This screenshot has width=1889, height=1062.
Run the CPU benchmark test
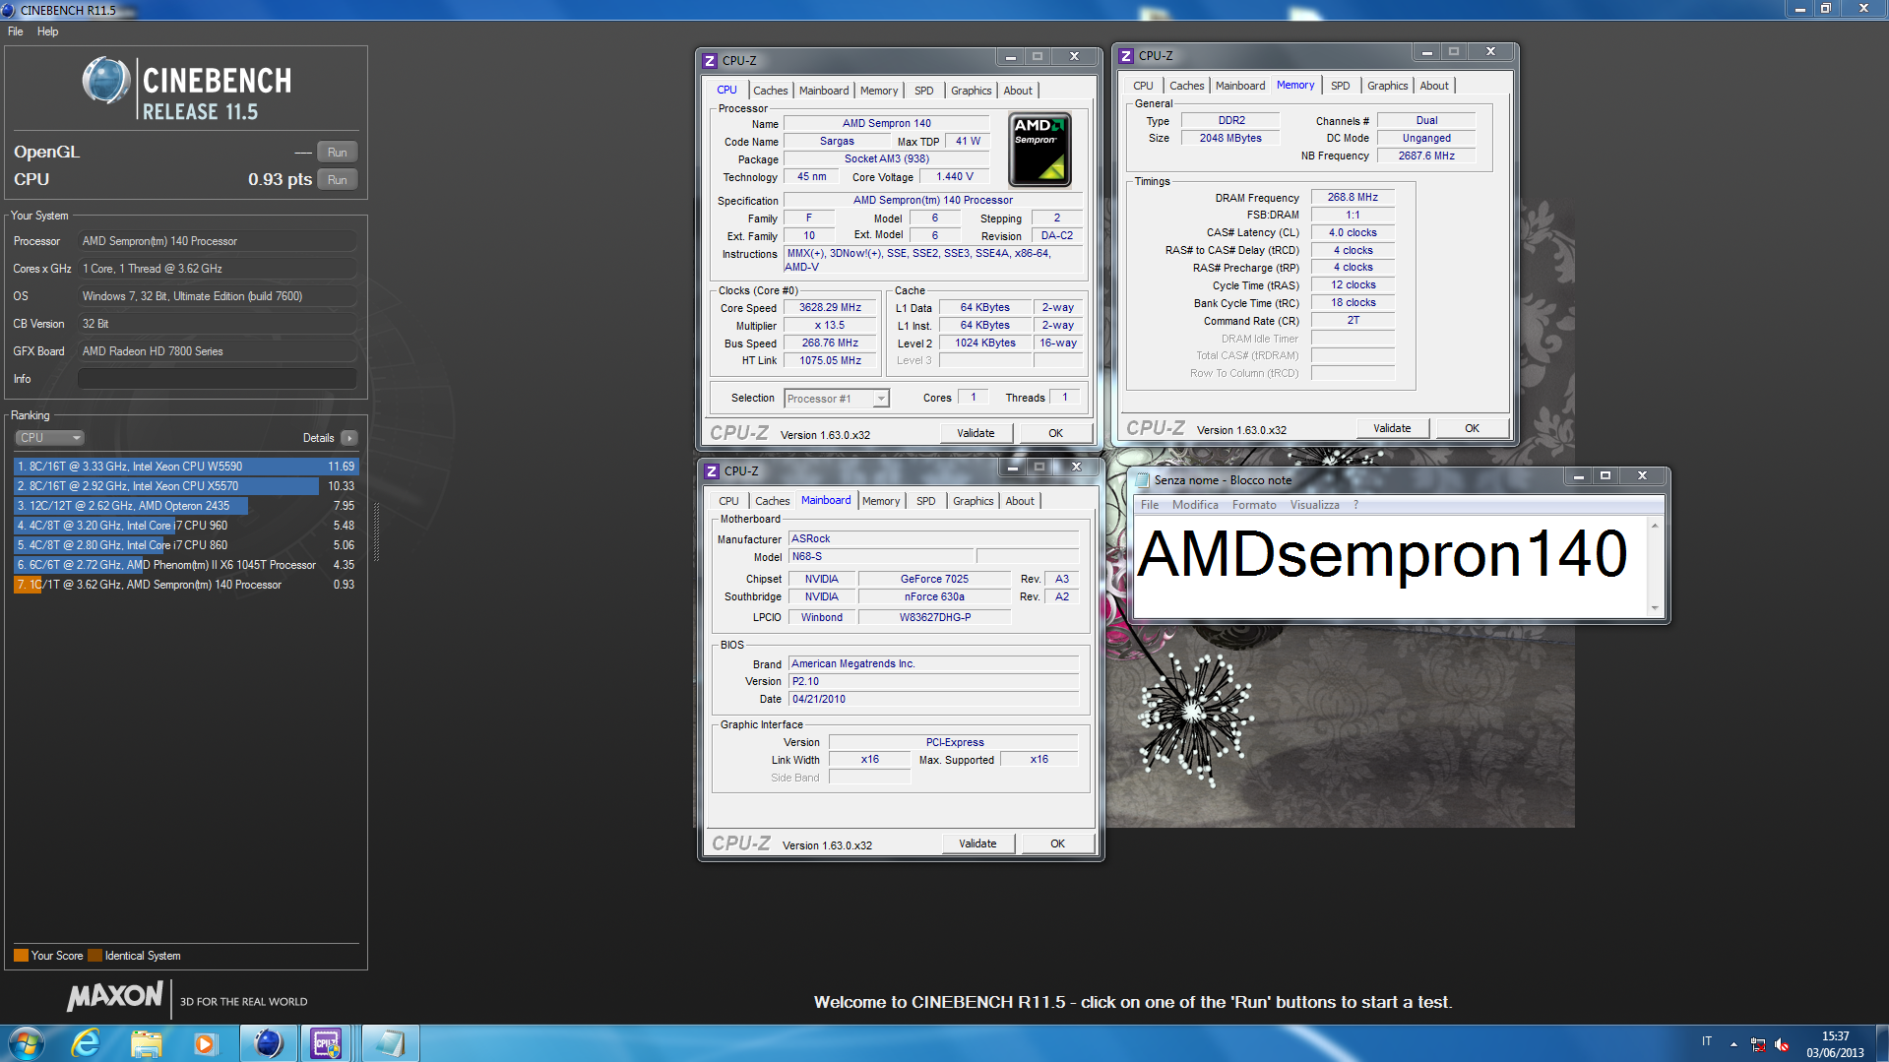[x=337, y=180]
